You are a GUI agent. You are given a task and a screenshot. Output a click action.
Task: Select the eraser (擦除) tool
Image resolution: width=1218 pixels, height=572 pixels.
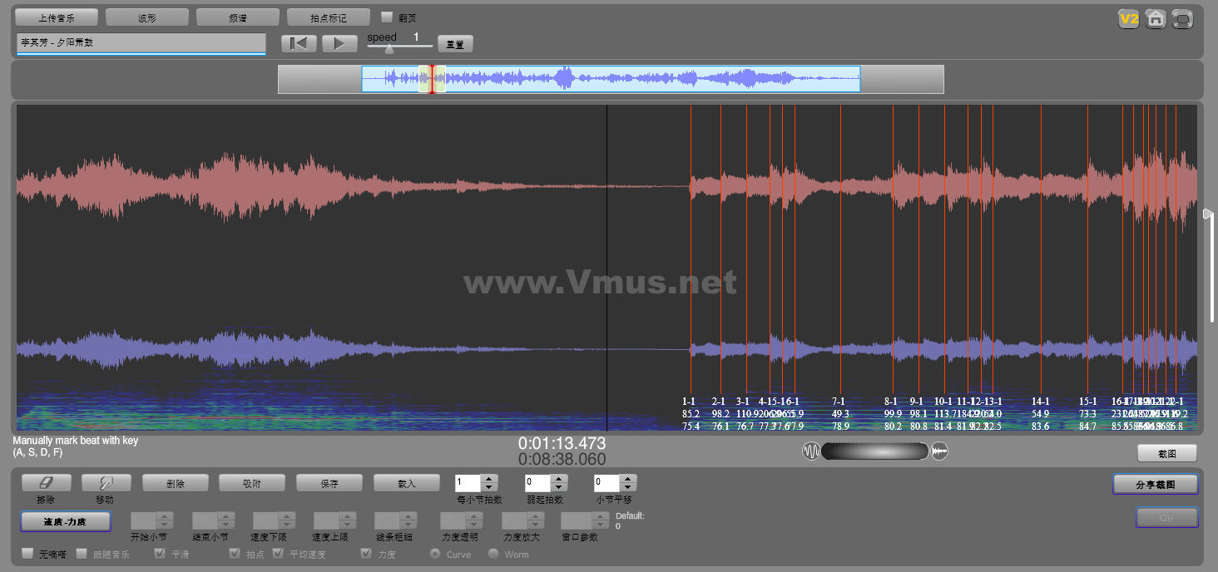click(46, 482)
